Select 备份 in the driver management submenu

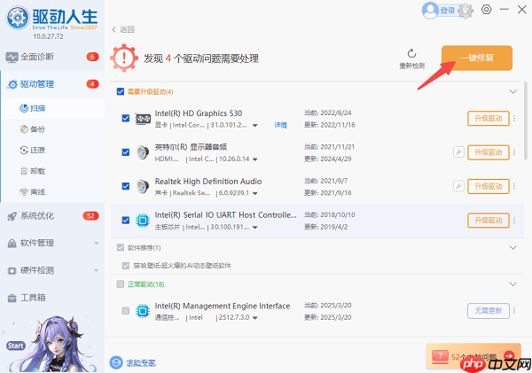coord(37,128)
